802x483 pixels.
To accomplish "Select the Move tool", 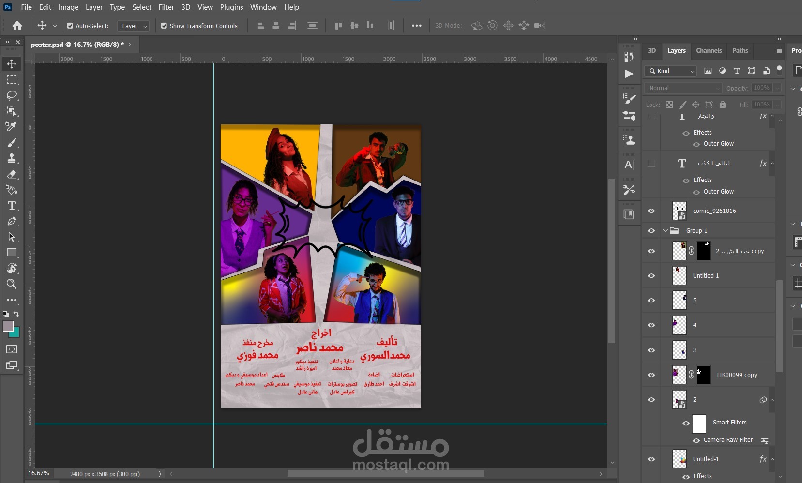I will tap(12, 63).
